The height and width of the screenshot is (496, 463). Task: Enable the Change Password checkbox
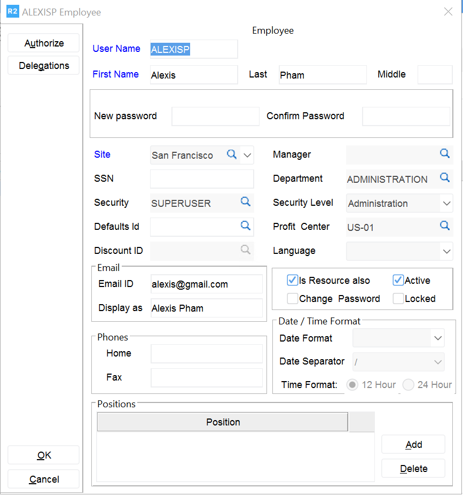[292, 298]
